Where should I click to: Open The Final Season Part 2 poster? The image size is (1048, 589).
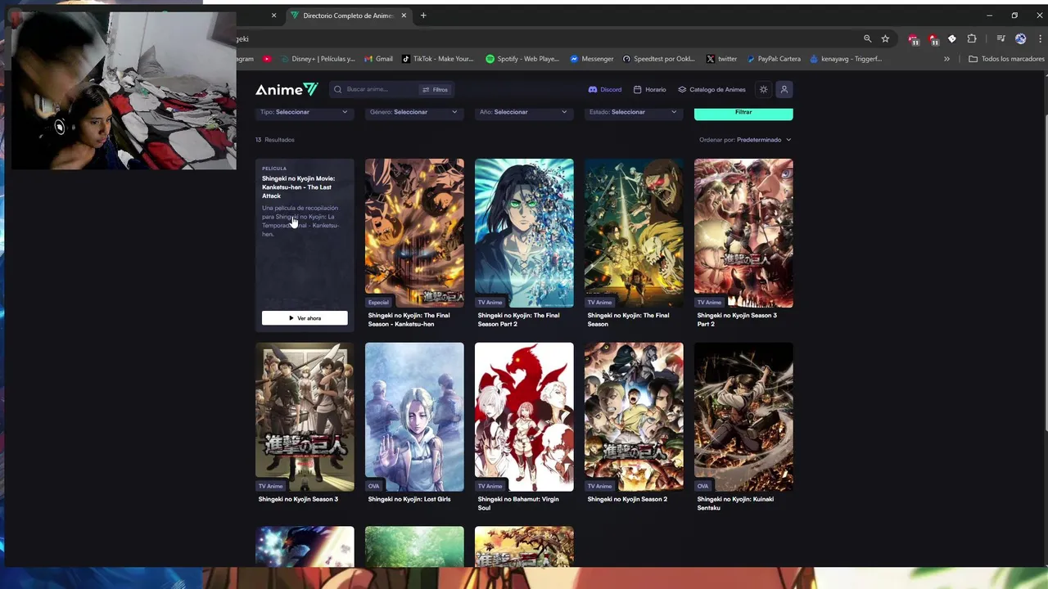pos(524,232)
